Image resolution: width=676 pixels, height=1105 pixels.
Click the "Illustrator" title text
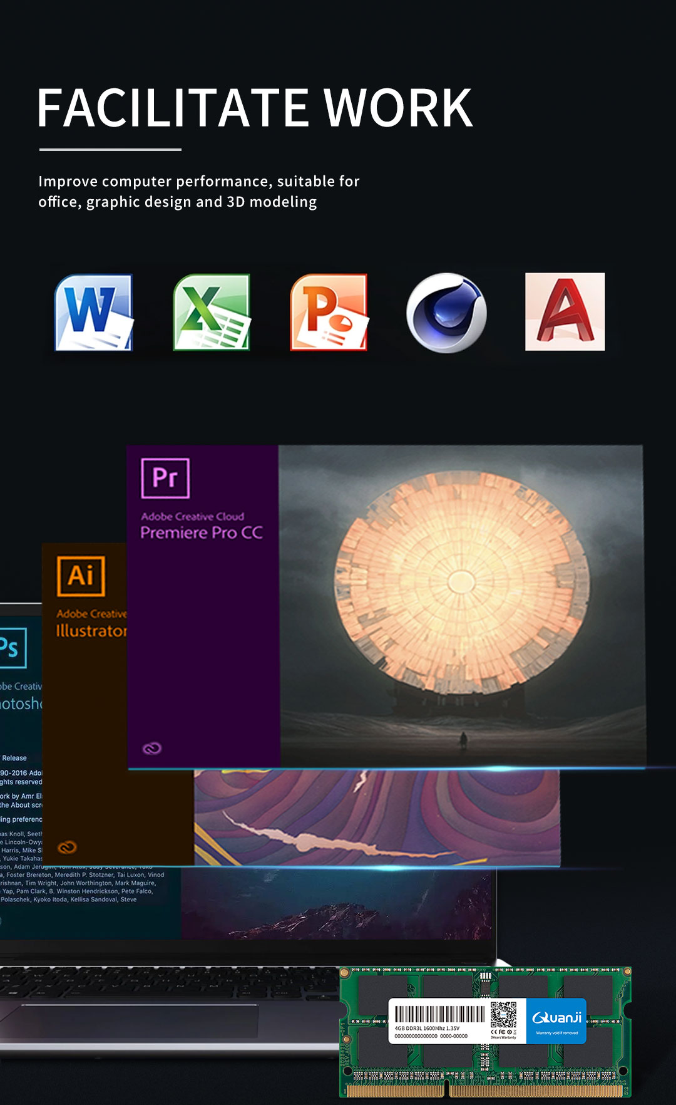point(91,630)
